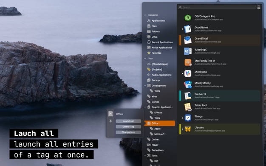Click the Ulysses yellow color bar
The height and width of the screenshot is (166, 266).
point(180,129)
